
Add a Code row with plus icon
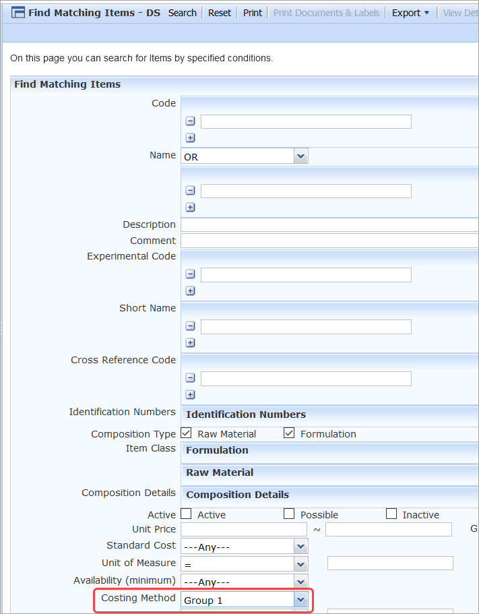click(x=190, y=138)
